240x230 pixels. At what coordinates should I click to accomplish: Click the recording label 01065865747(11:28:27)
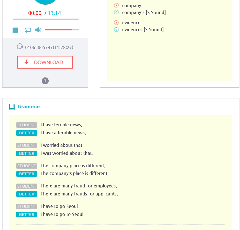point(49,48)
